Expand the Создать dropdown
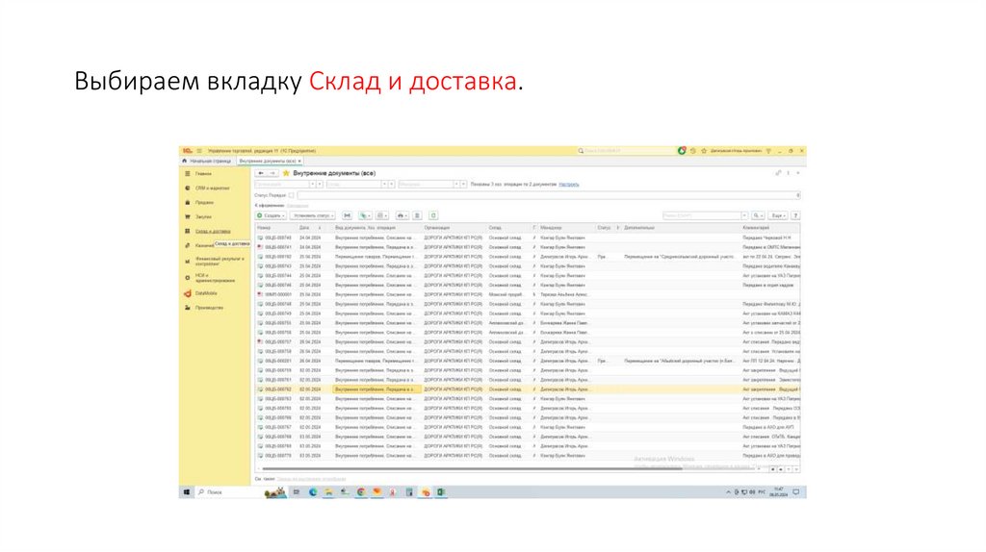Image resolution: width=986 pixels, height=552 pixels. (x=271, y=215)
